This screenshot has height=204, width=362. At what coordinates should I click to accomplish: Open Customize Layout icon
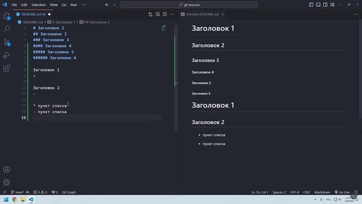[333, 5]
